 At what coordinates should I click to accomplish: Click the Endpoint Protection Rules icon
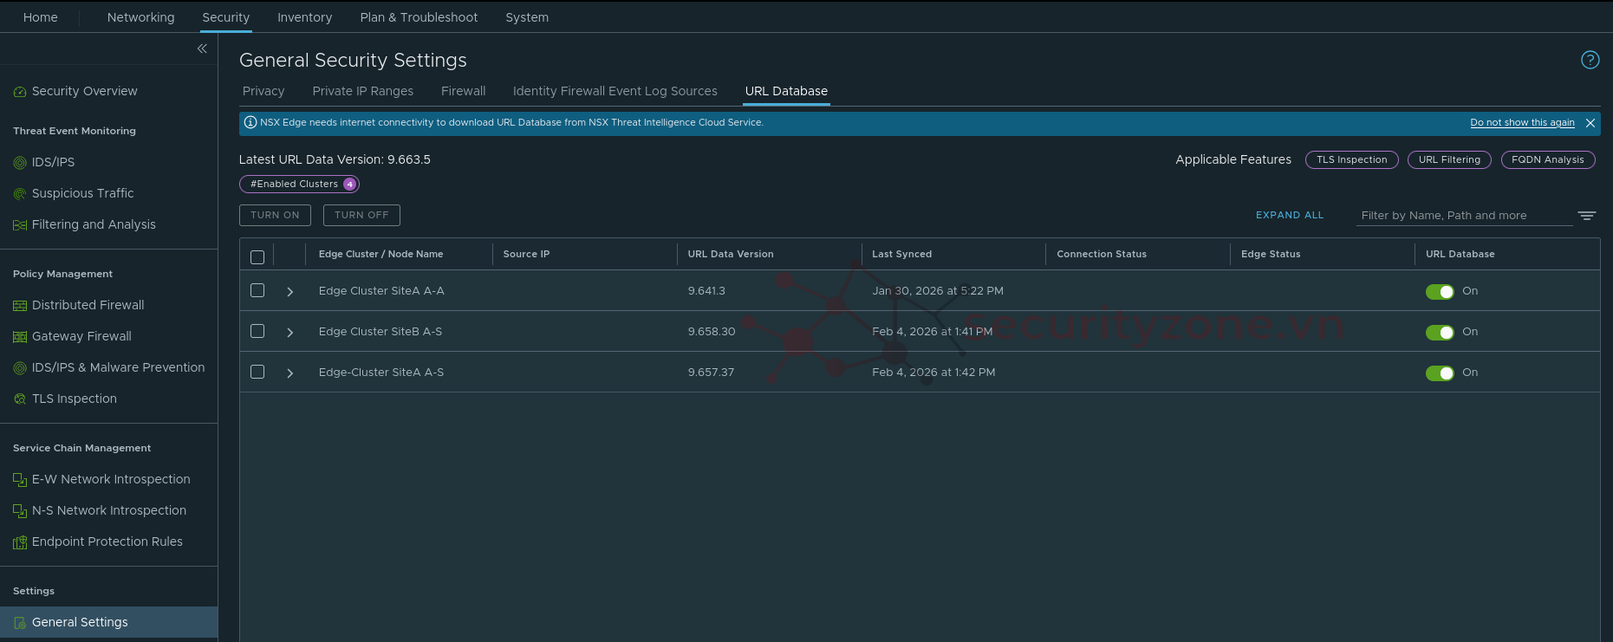(20, 542)
